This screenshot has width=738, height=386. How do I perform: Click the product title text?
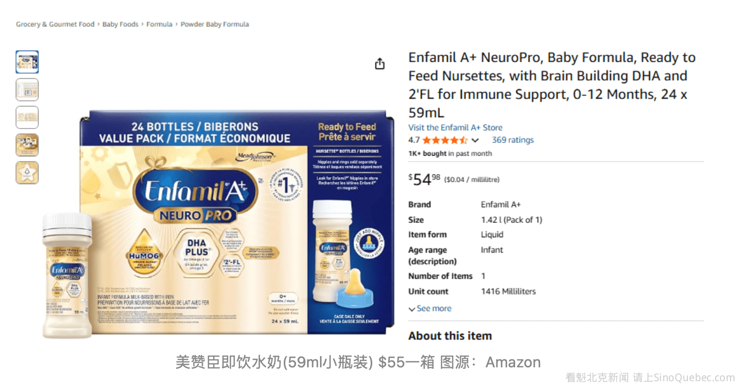pyautogui.click(x=552, y=85)
